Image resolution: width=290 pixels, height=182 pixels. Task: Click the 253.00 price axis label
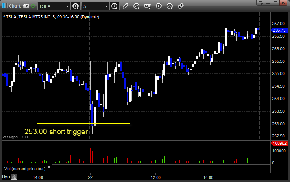click(x=278, y=124)
